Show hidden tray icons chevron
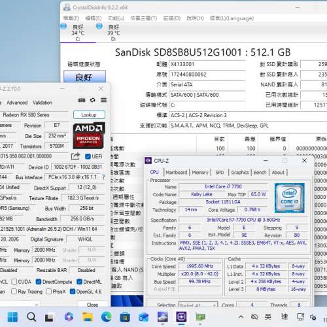 click(x=241, y=317)
